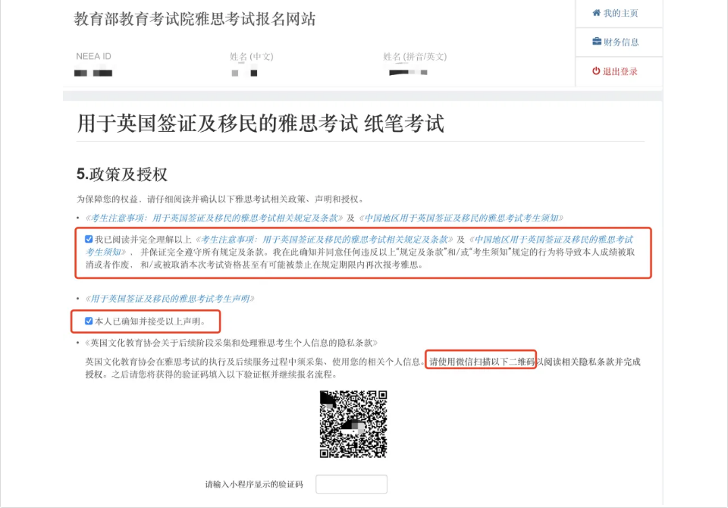This screenshot has height=508, width=728.
Task: Click the home icon beside 我的主页
Action: (597, 13)
